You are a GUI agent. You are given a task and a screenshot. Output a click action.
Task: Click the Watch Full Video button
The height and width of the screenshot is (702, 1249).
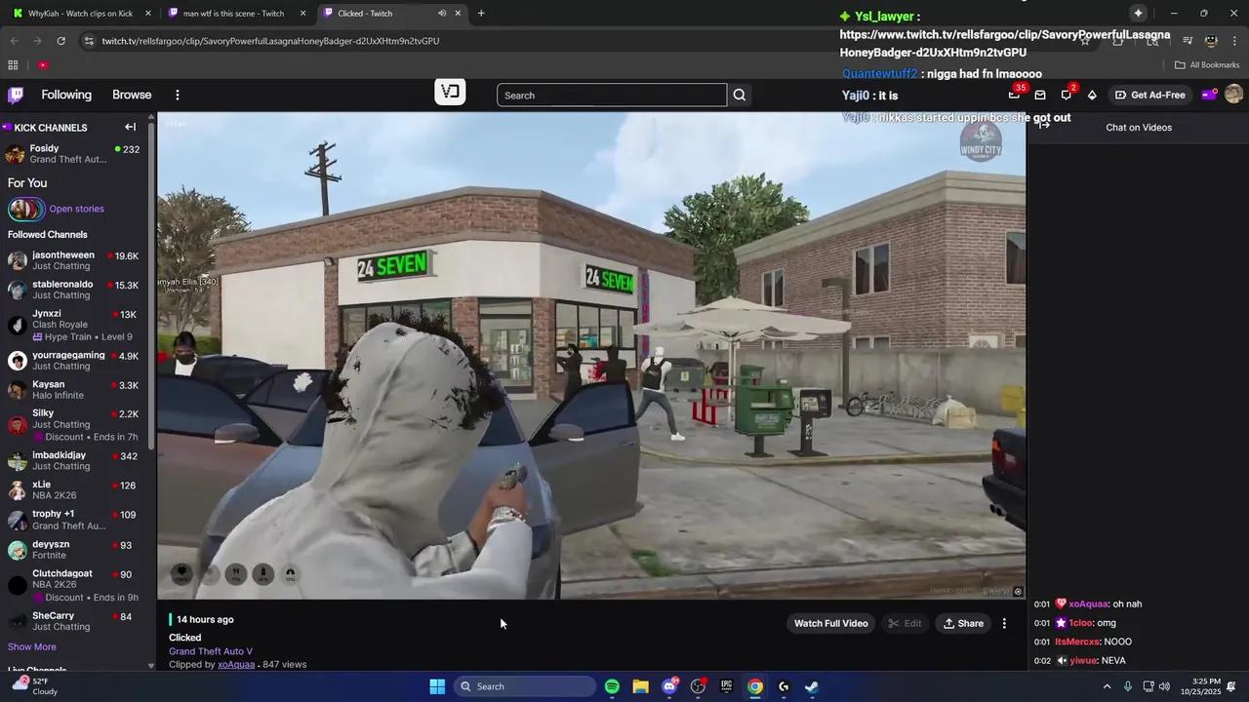(830, 623)
